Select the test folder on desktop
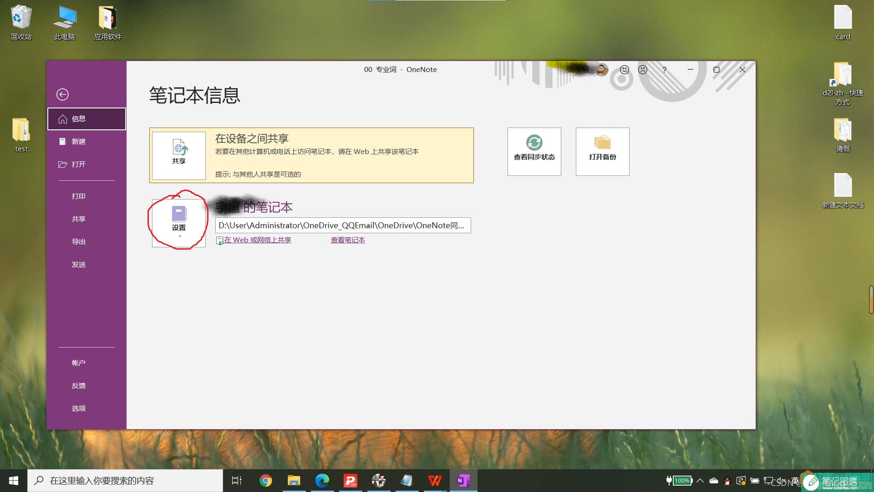This screenshot has width=874, height=492. 21,135
